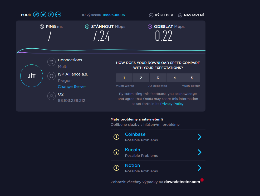Expand the Kucoin problems chevron
Screen dimensions: 260x196
point(199,152)
